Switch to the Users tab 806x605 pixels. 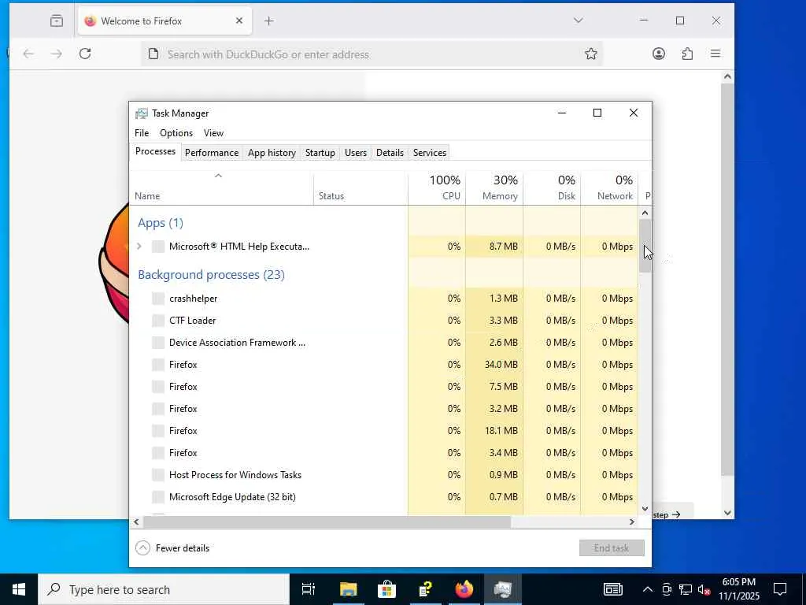(356, 153)
